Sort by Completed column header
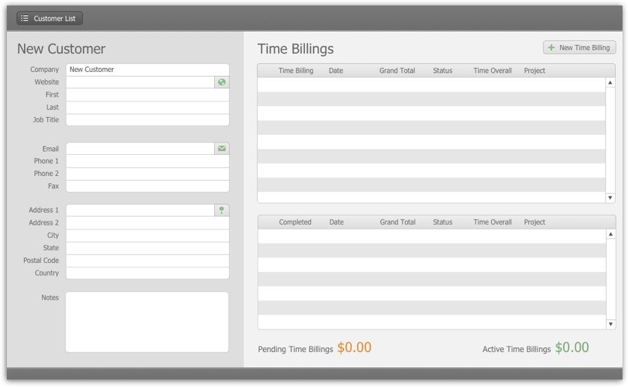The image size is (628, 387). pyautogui.click(x=295, y=222)
